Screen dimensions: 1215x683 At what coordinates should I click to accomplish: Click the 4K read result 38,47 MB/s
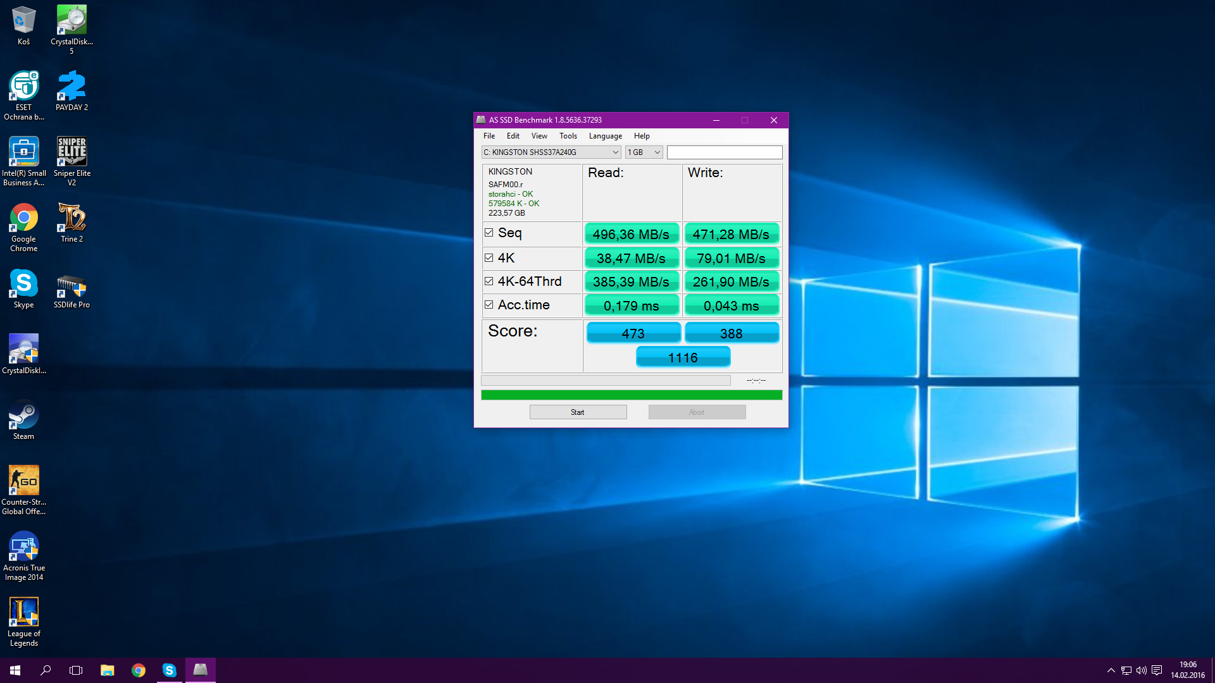632,258
